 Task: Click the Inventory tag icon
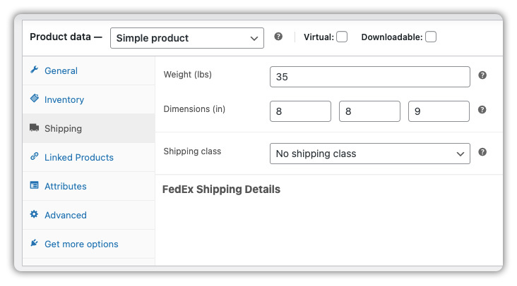point(35,99)
